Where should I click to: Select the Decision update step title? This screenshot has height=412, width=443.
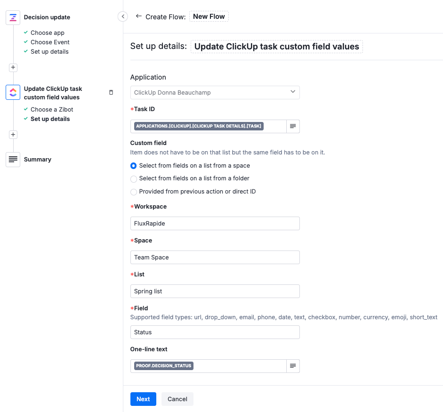click(47, 17)
